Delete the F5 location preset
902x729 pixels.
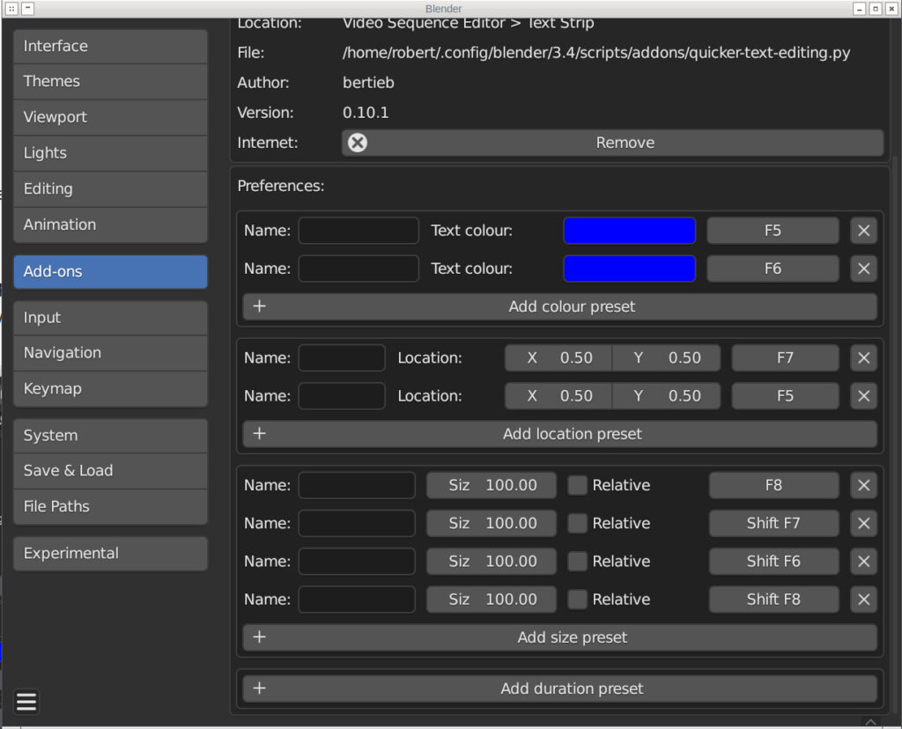863,396
